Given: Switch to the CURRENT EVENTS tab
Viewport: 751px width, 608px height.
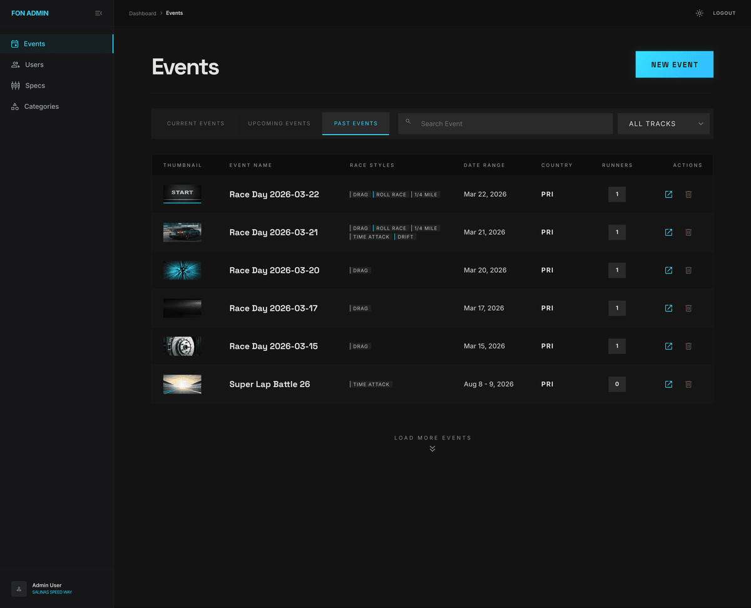Looking at the screenshot, I should [196, 123].
